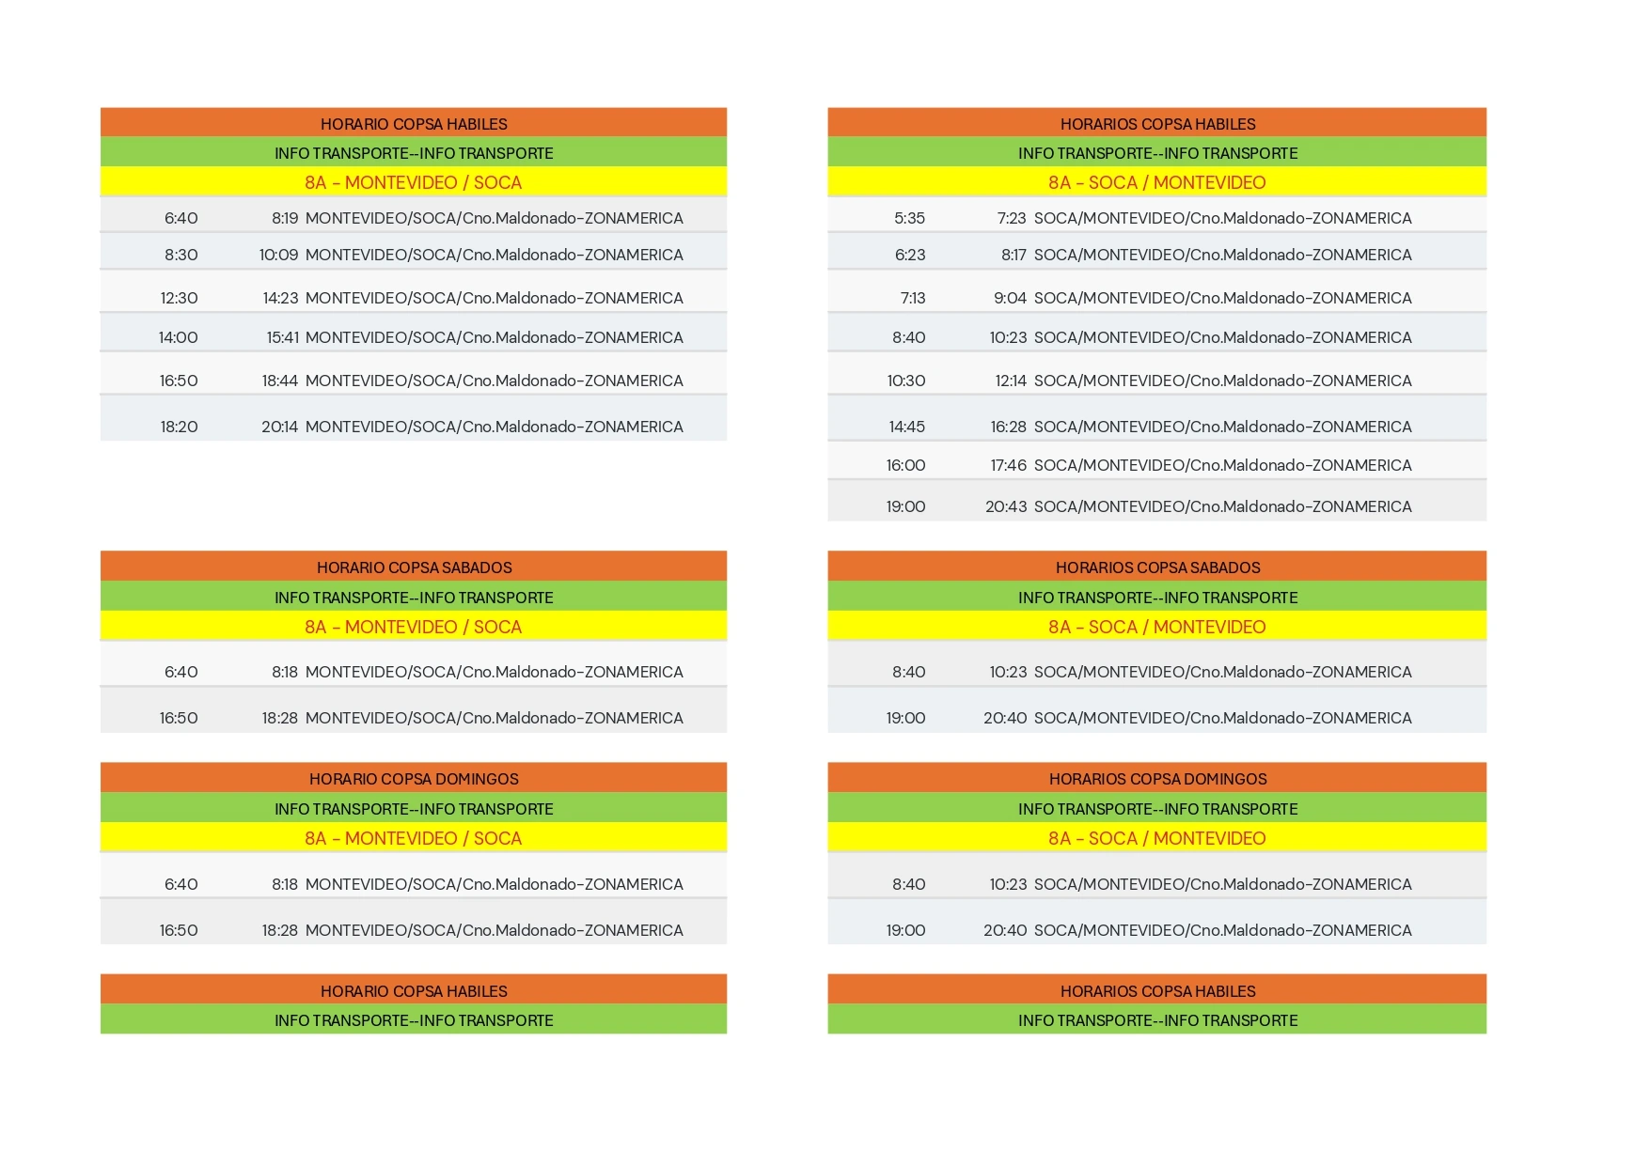Click the 14:45 departure time
The image size is (1650, 1166).
coord(906,427)
